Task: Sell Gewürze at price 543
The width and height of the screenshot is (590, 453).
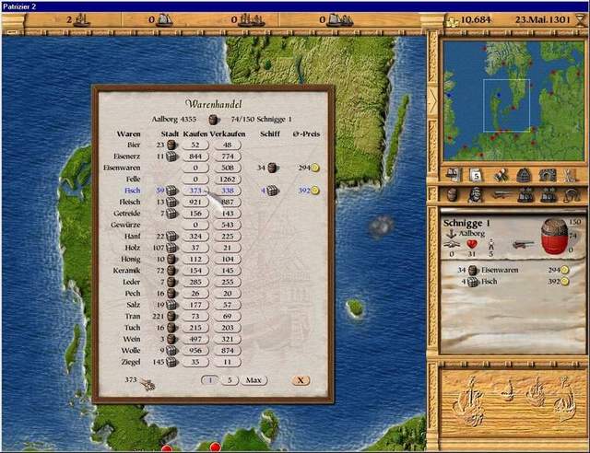Action: 228,225
